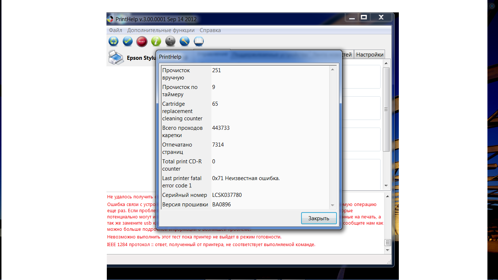Select the "Серийный номер" label

pyautogui.click(x=184, y=195)
